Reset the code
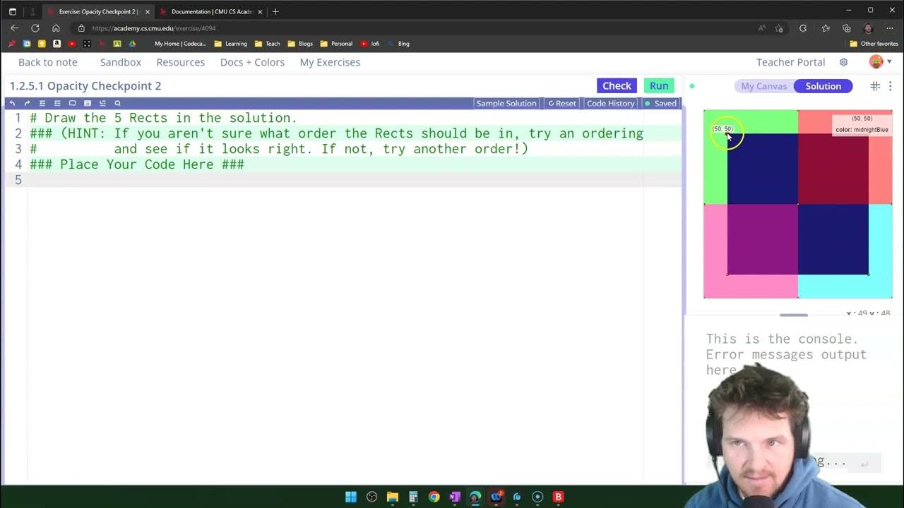This screenshot has height=508, width=904. [562, 103]
